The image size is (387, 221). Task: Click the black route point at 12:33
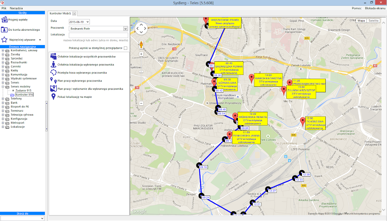[x=295, y=178]
